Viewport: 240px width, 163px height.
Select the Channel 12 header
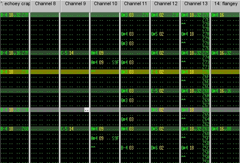pos(166,6)
